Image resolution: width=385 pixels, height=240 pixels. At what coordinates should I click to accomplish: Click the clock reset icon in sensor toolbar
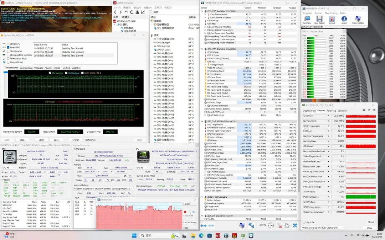click(271, 225)
